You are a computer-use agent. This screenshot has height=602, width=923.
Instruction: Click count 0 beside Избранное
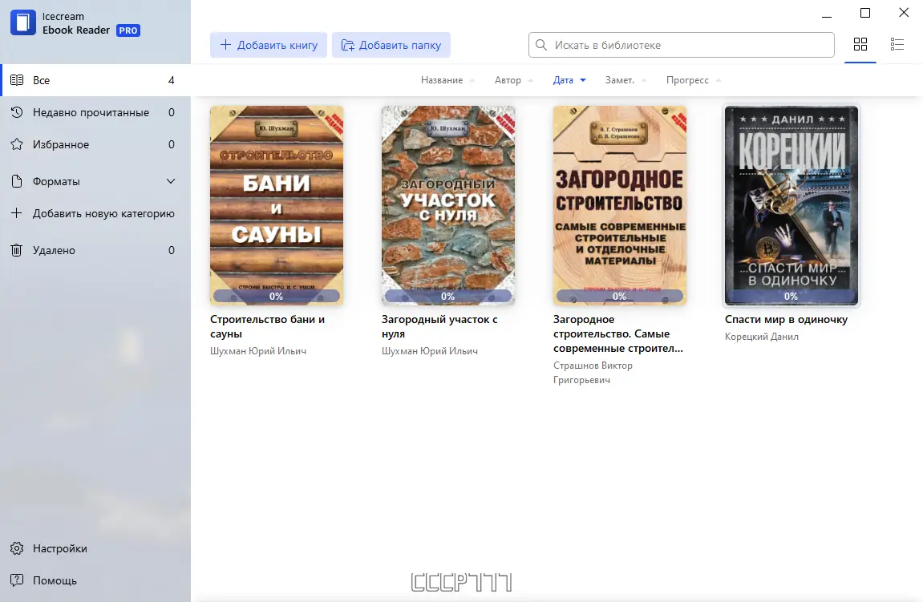[x=172, y=144]
